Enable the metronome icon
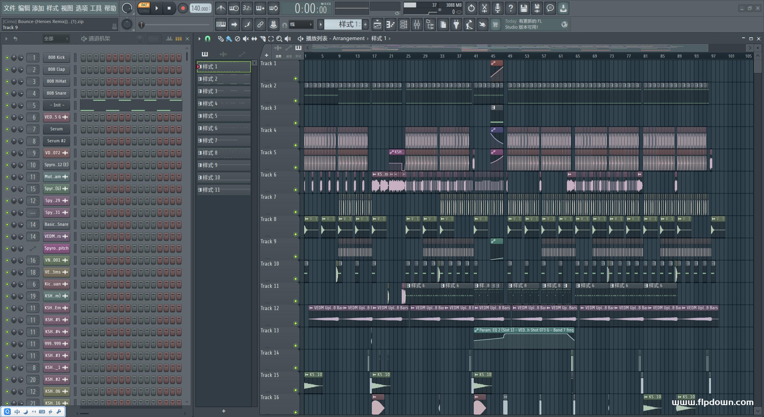This screenshot has width=764, height=417. [x=221, y=8]
